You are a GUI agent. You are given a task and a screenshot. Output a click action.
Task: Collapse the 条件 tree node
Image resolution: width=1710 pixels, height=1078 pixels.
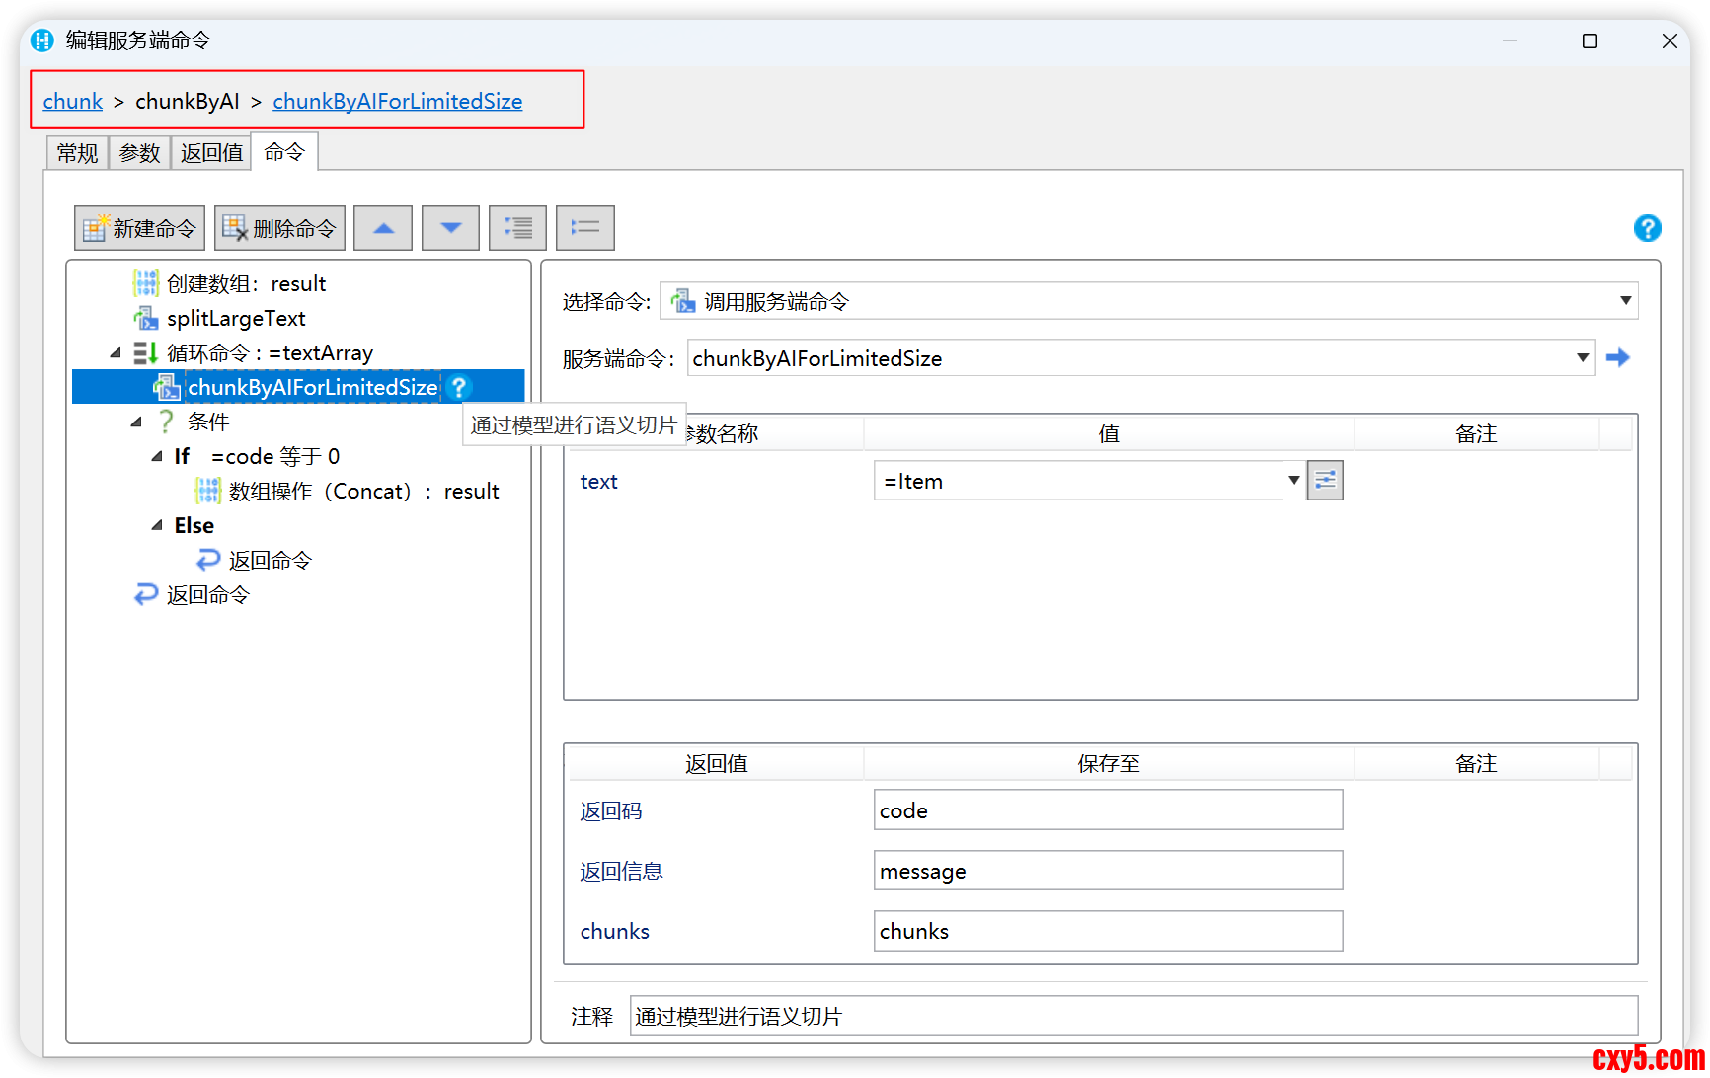pyautogui.click(x=136, y=422)
